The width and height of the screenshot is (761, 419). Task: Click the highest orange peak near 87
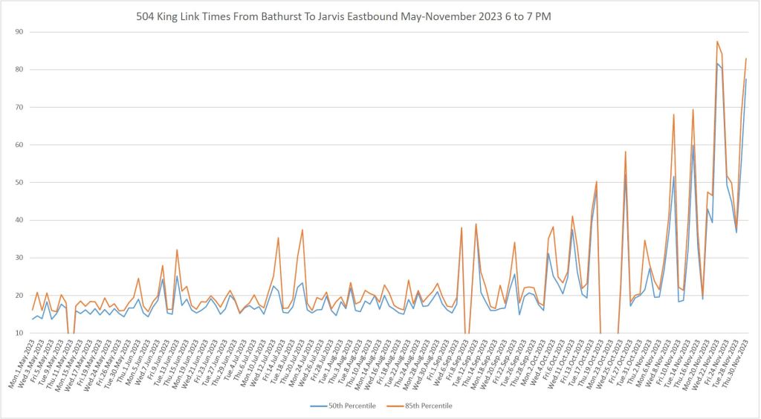tap(717, 42)
